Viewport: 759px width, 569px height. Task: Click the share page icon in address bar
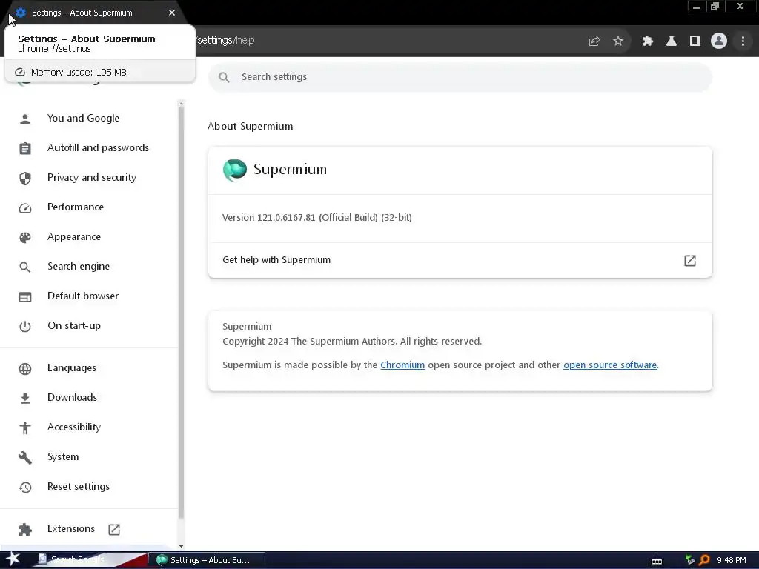(x=594, y=41)
